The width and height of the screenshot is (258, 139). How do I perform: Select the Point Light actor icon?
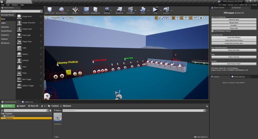coord(19,35)
